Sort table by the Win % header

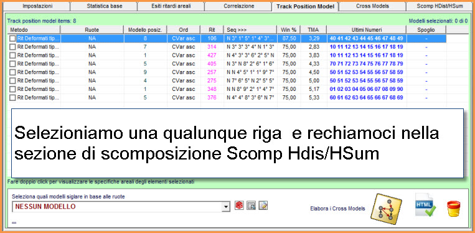pos(289,30)
